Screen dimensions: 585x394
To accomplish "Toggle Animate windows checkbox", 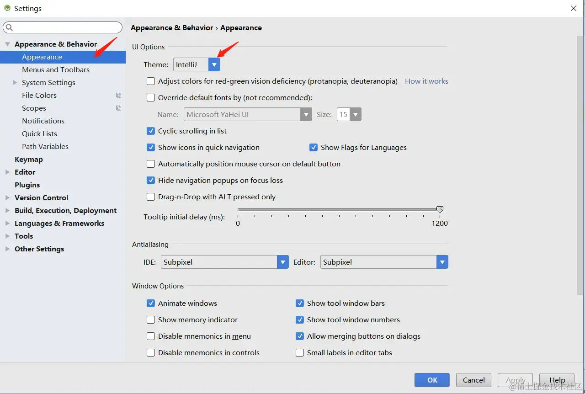I will click(151, 303).
